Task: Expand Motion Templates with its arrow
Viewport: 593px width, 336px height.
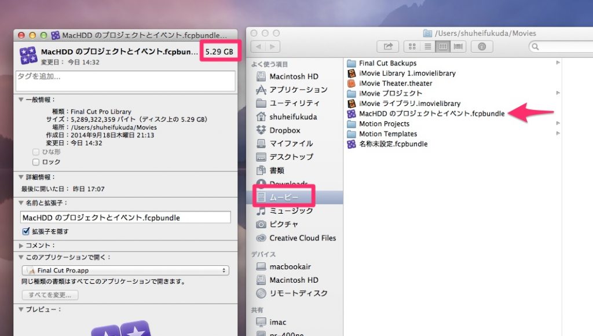Action: click(x=558, y=133)
